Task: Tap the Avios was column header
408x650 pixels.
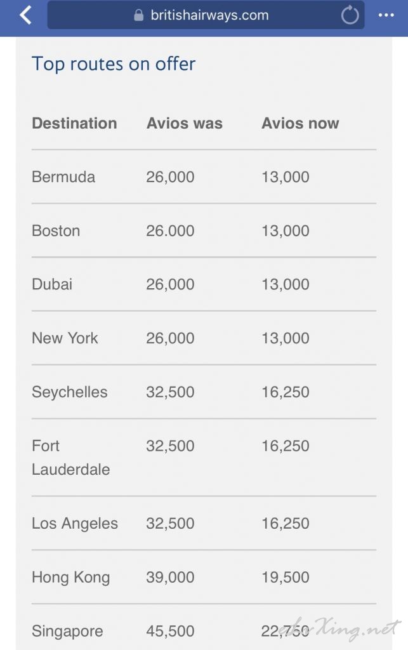Action: tap(185, 123)
